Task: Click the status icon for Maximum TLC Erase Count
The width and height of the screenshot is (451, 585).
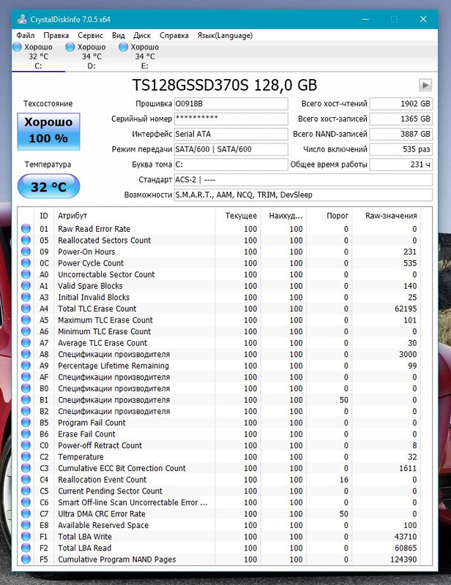Action: (26, 320)
